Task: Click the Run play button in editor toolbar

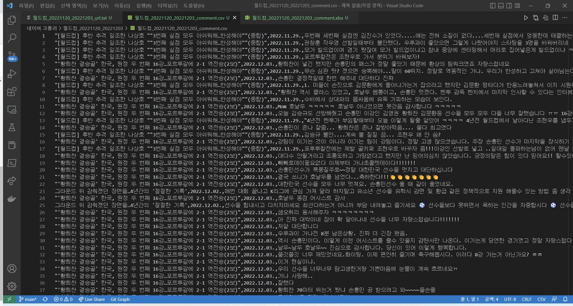Action: point(526,18)
